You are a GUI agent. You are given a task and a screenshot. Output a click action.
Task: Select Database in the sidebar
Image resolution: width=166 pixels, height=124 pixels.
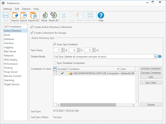(x=15, y=39)
